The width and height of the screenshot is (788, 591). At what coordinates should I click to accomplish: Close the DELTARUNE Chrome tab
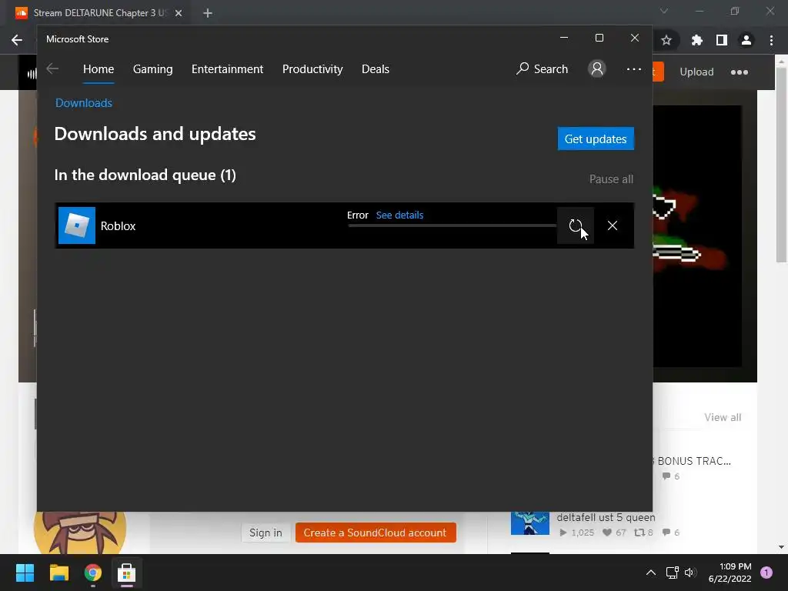[179, 13]
